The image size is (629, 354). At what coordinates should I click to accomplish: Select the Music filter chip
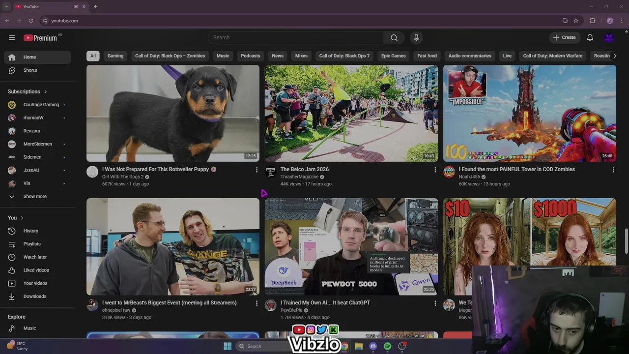point(223,56)
